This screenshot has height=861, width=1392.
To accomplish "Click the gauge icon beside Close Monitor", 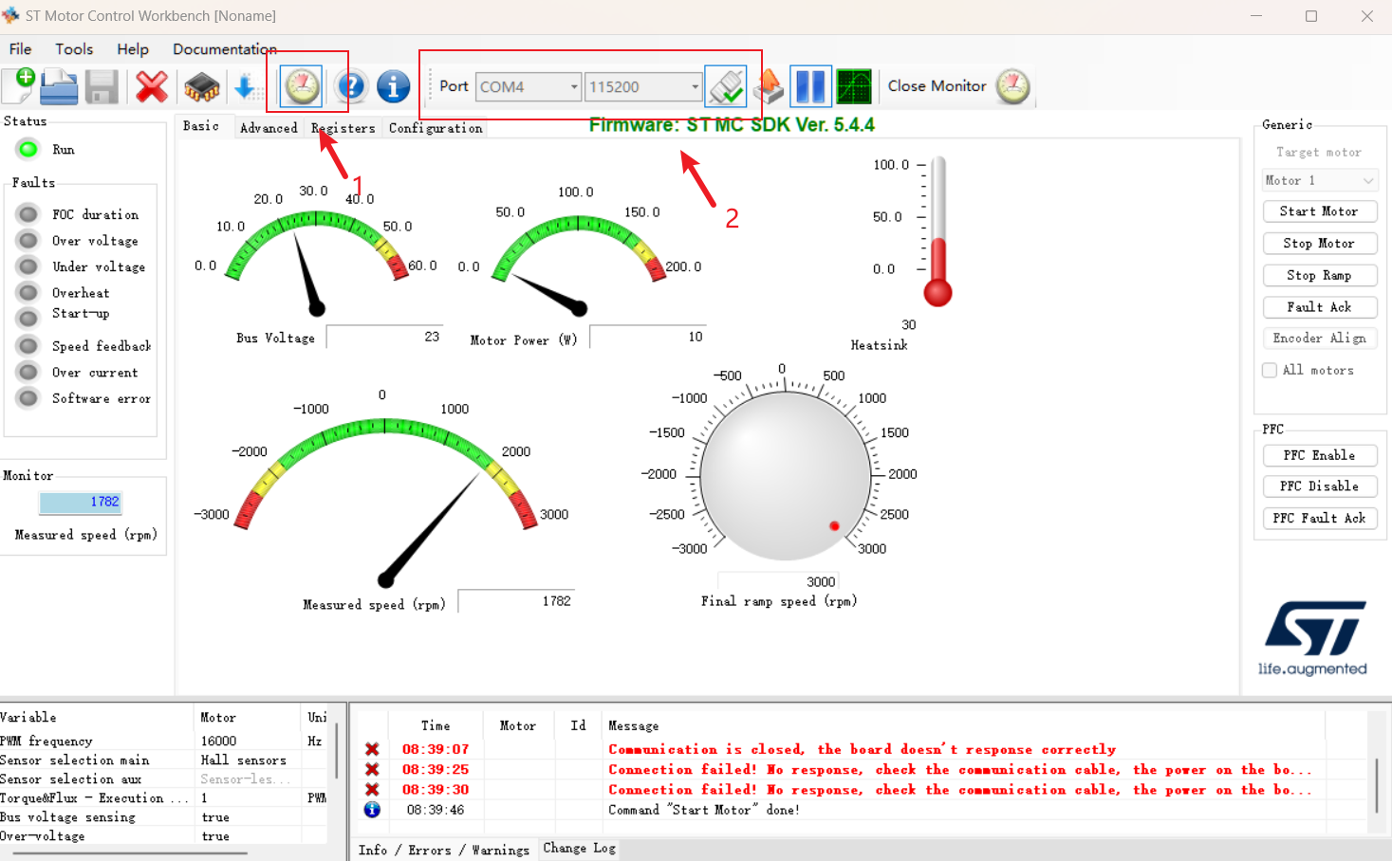I will point(1012,86).
